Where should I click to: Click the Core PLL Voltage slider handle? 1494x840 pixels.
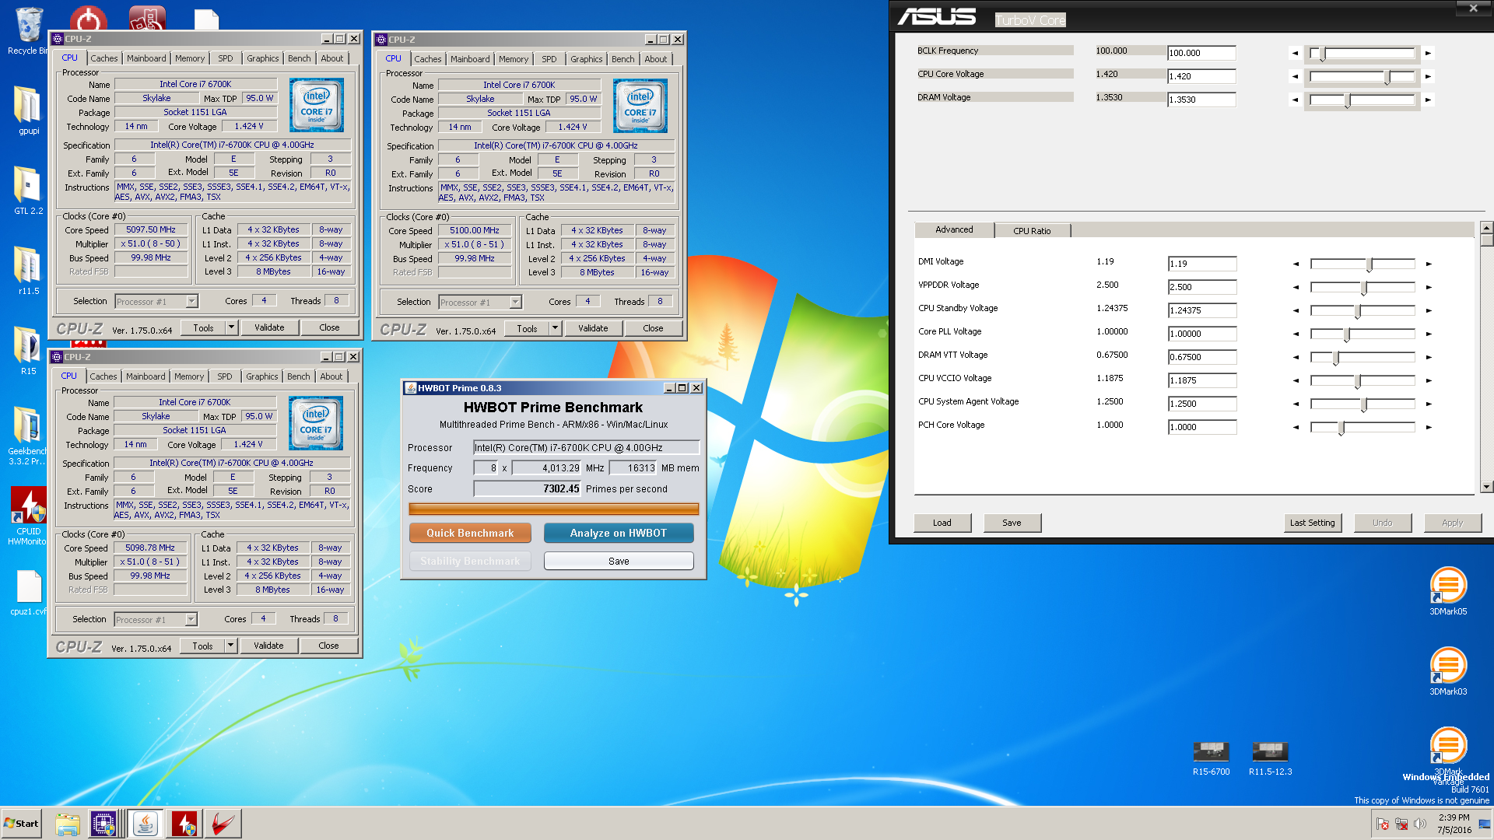coord(1347,334)
